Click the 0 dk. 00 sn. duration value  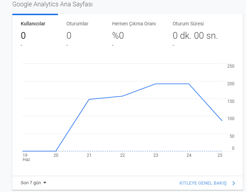click(195, 36)
